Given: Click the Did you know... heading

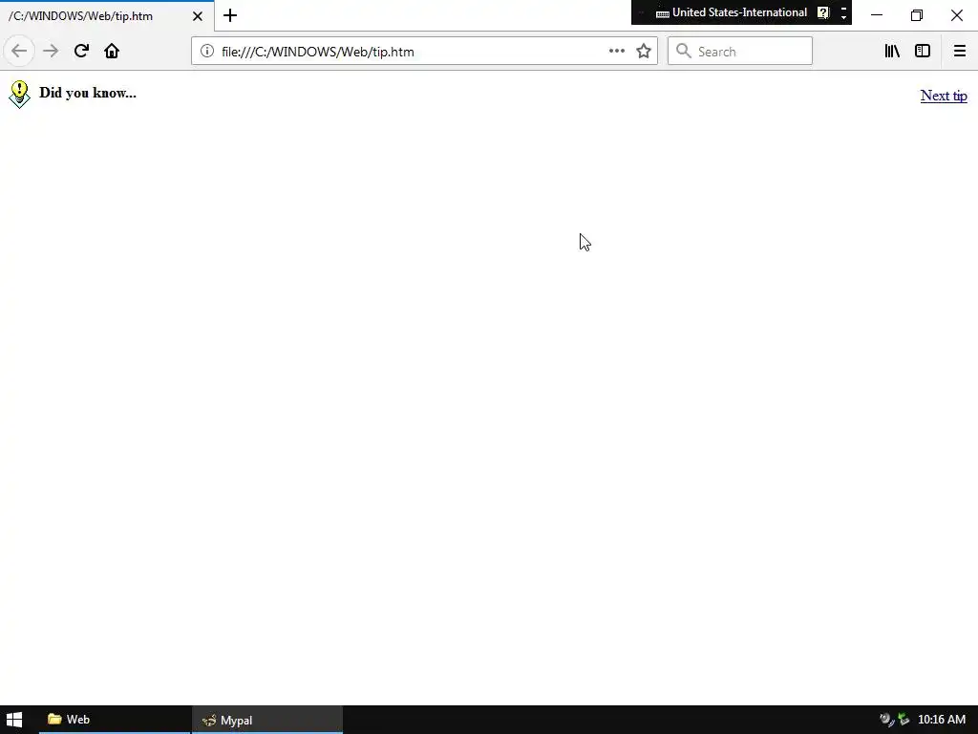Looking at the screenshot, I should point(87,93).
